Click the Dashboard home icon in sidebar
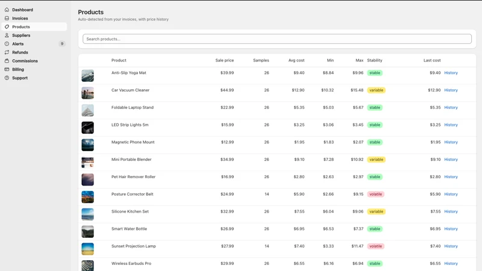482x271 pixels. coord(7,10)
